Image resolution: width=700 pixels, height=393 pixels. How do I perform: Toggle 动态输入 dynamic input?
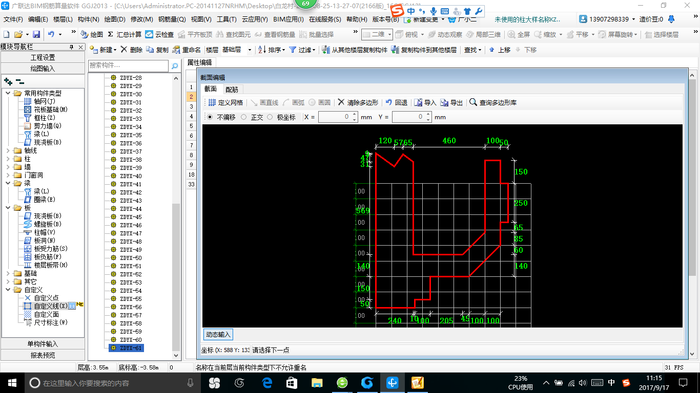218,335
